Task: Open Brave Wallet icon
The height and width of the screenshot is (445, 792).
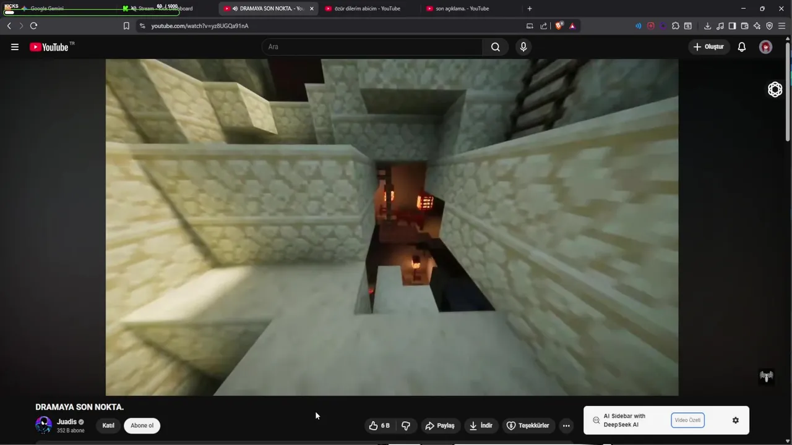Action: [744, 26]
